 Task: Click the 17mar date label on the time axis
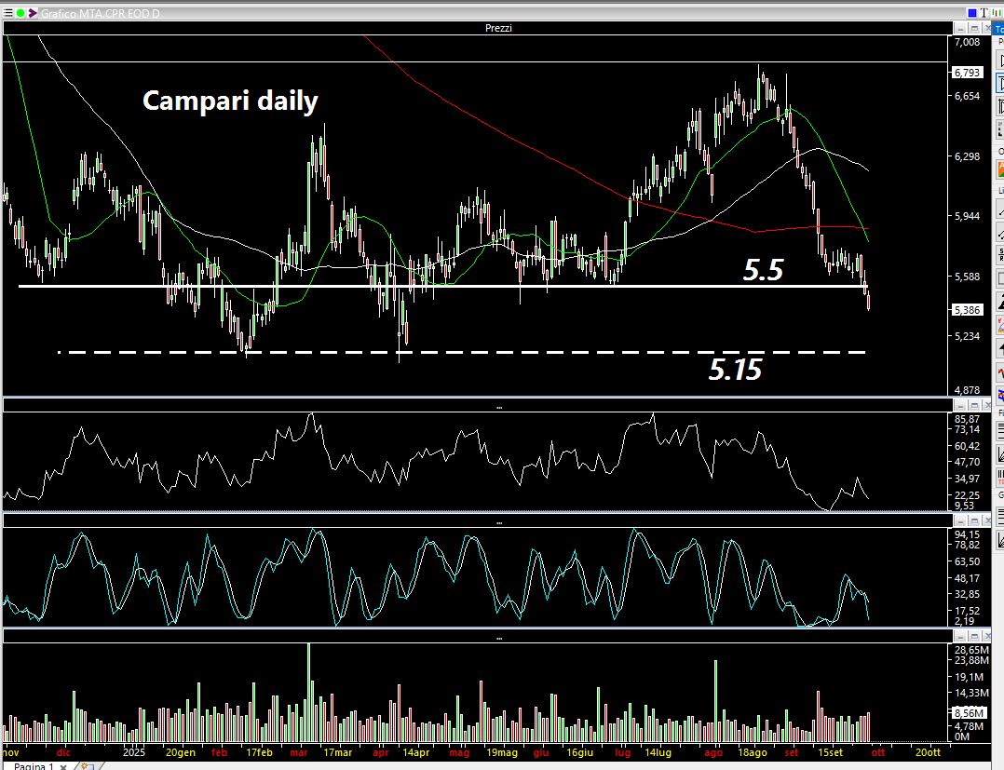(337, 752)
